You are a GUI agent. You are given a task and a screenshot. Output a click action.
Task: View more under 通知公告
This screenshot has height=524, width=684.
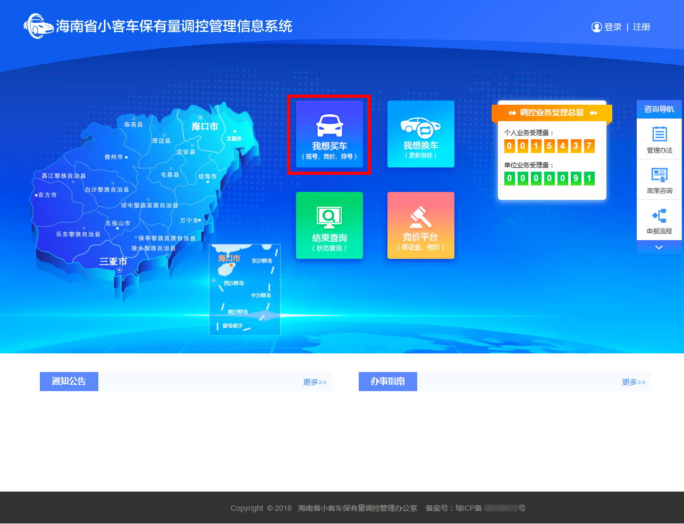tap(315, 382)
